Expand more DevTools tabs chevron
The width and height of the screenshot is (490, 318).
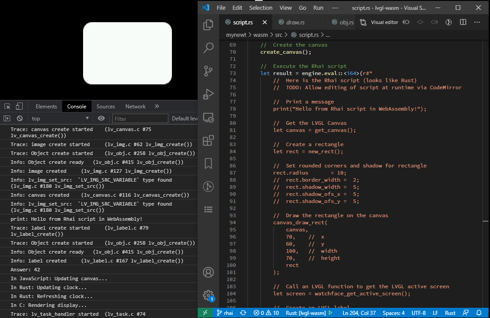click(157, 106)
